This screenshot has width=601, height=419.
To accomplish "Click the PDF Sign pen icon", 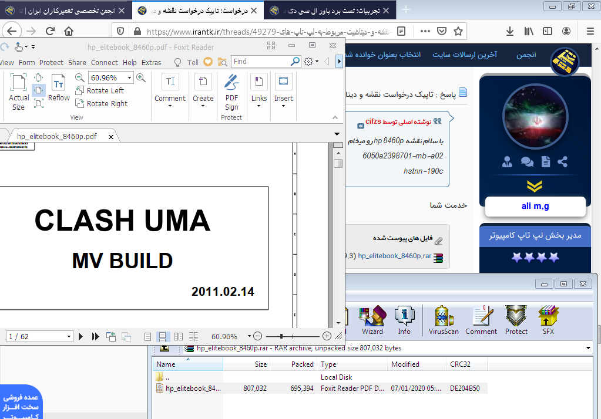I will coord(231,82).
